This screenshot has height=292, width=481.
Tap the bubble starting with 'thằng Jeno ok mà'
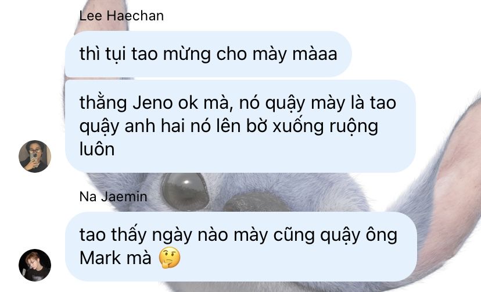pyautogui.click(x=240, y=126)
